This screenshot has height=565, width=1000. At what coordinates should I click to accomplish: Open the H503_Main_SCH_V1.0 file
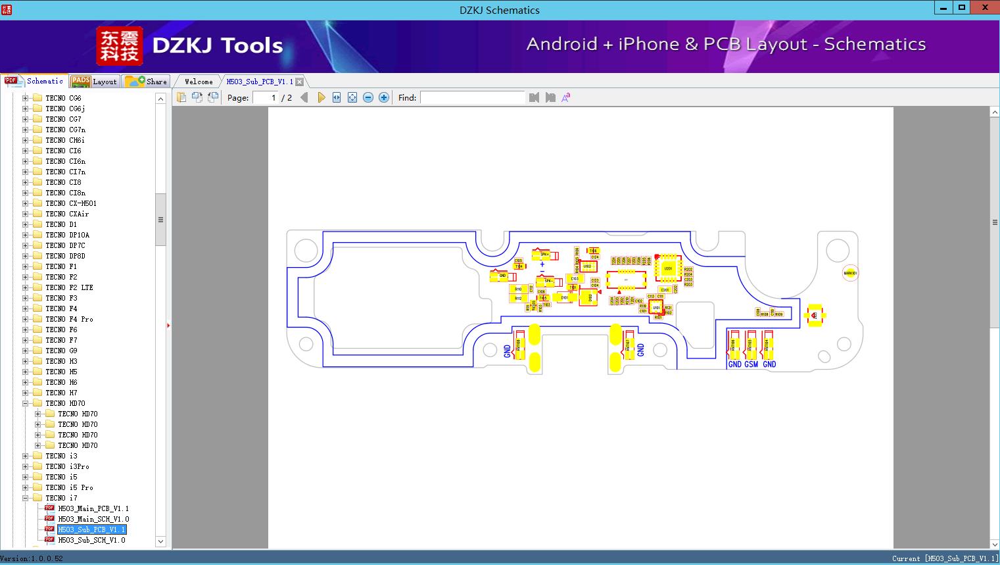point(93,519)
